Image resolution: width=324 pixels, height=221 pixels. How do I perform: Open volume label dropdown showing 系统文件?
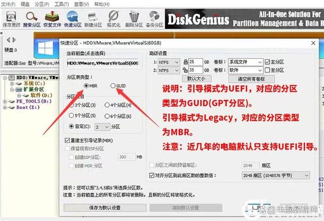(x=246, y=62)
